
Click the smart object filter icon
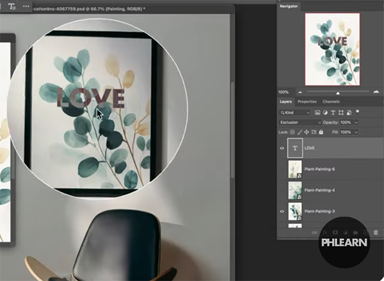pos(349,113)
